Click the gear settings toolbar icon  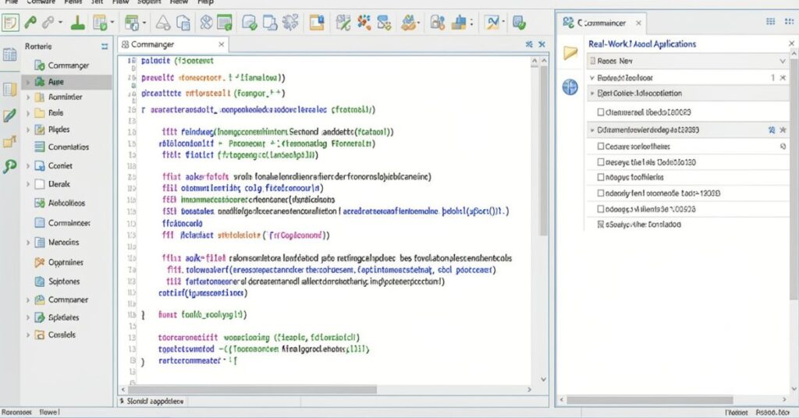tap(291, 23)
